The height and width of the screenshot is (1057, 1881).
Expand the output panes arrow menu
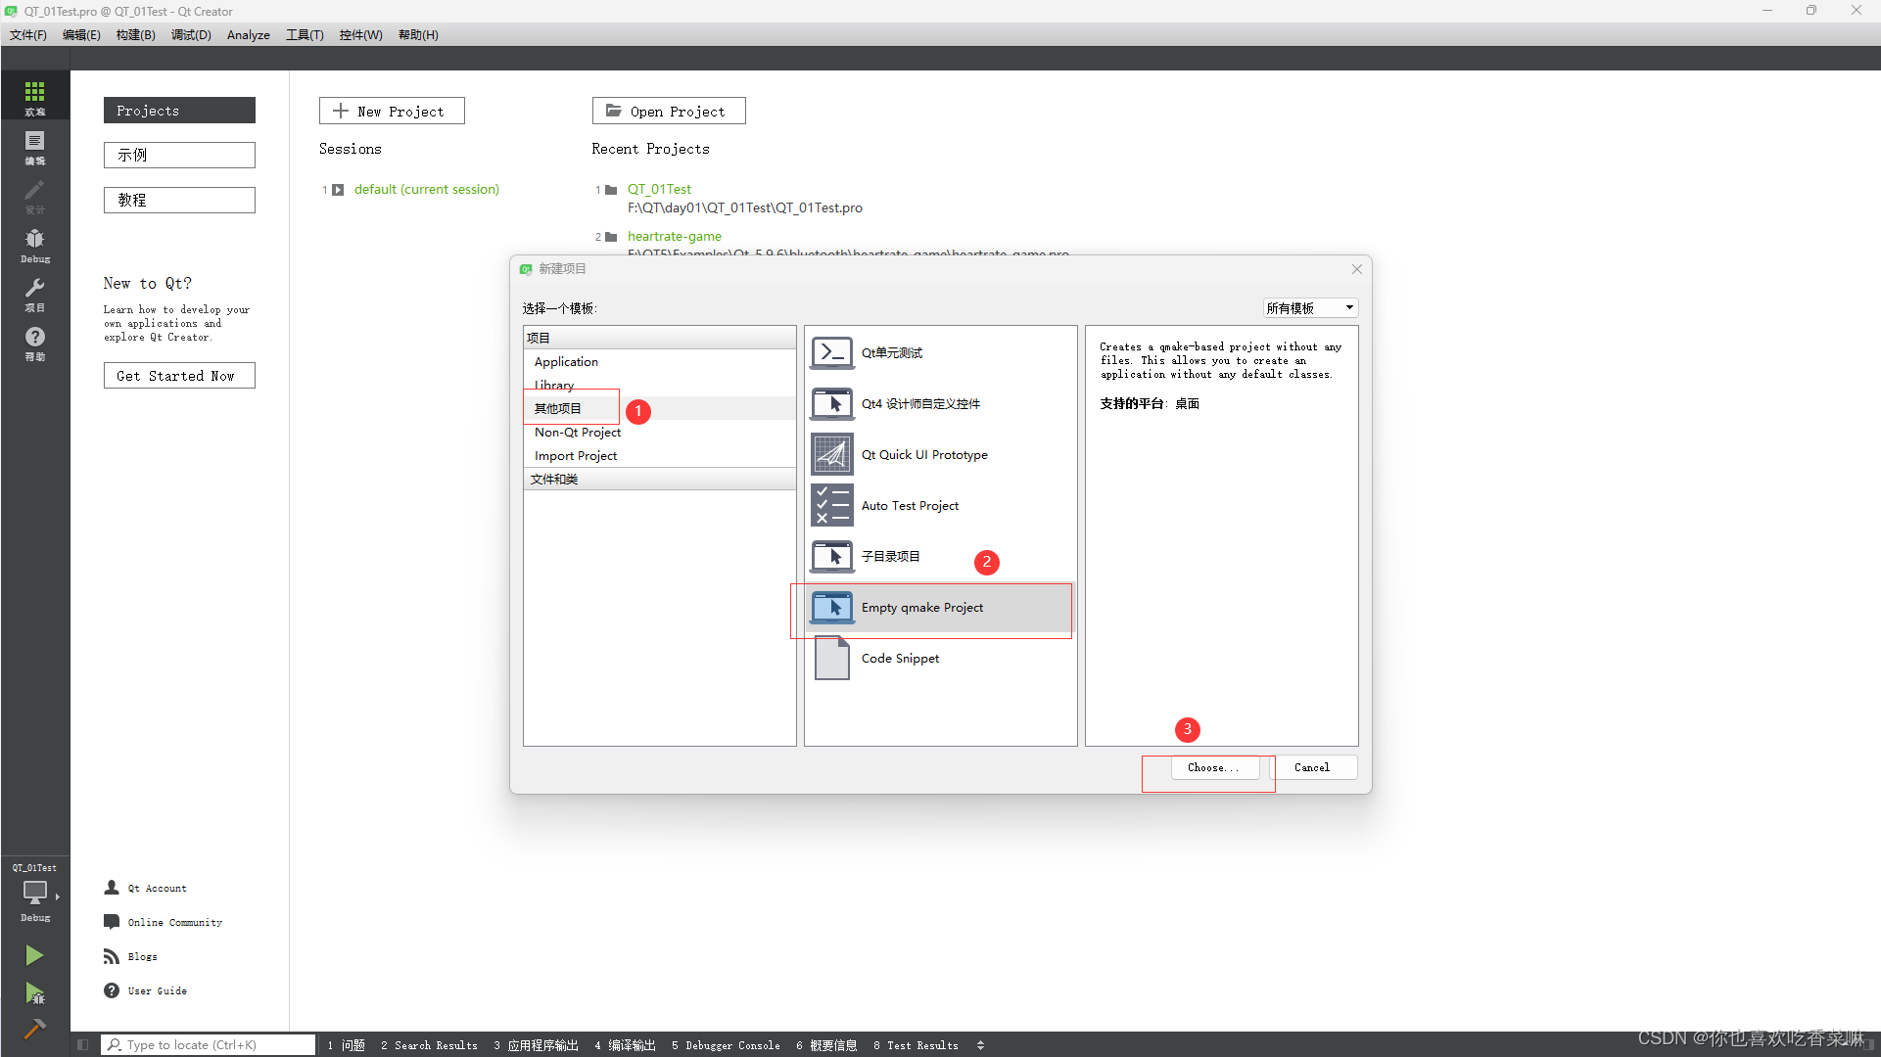click(980, 1045)
